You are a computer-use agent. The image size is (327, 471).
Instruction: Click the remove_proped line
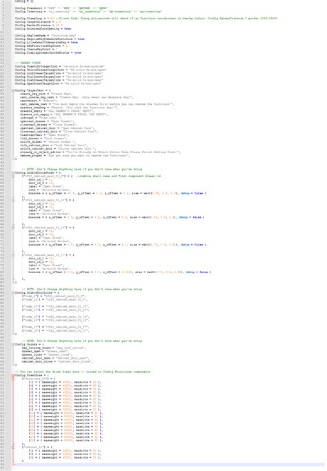click(x=75, y=156)
